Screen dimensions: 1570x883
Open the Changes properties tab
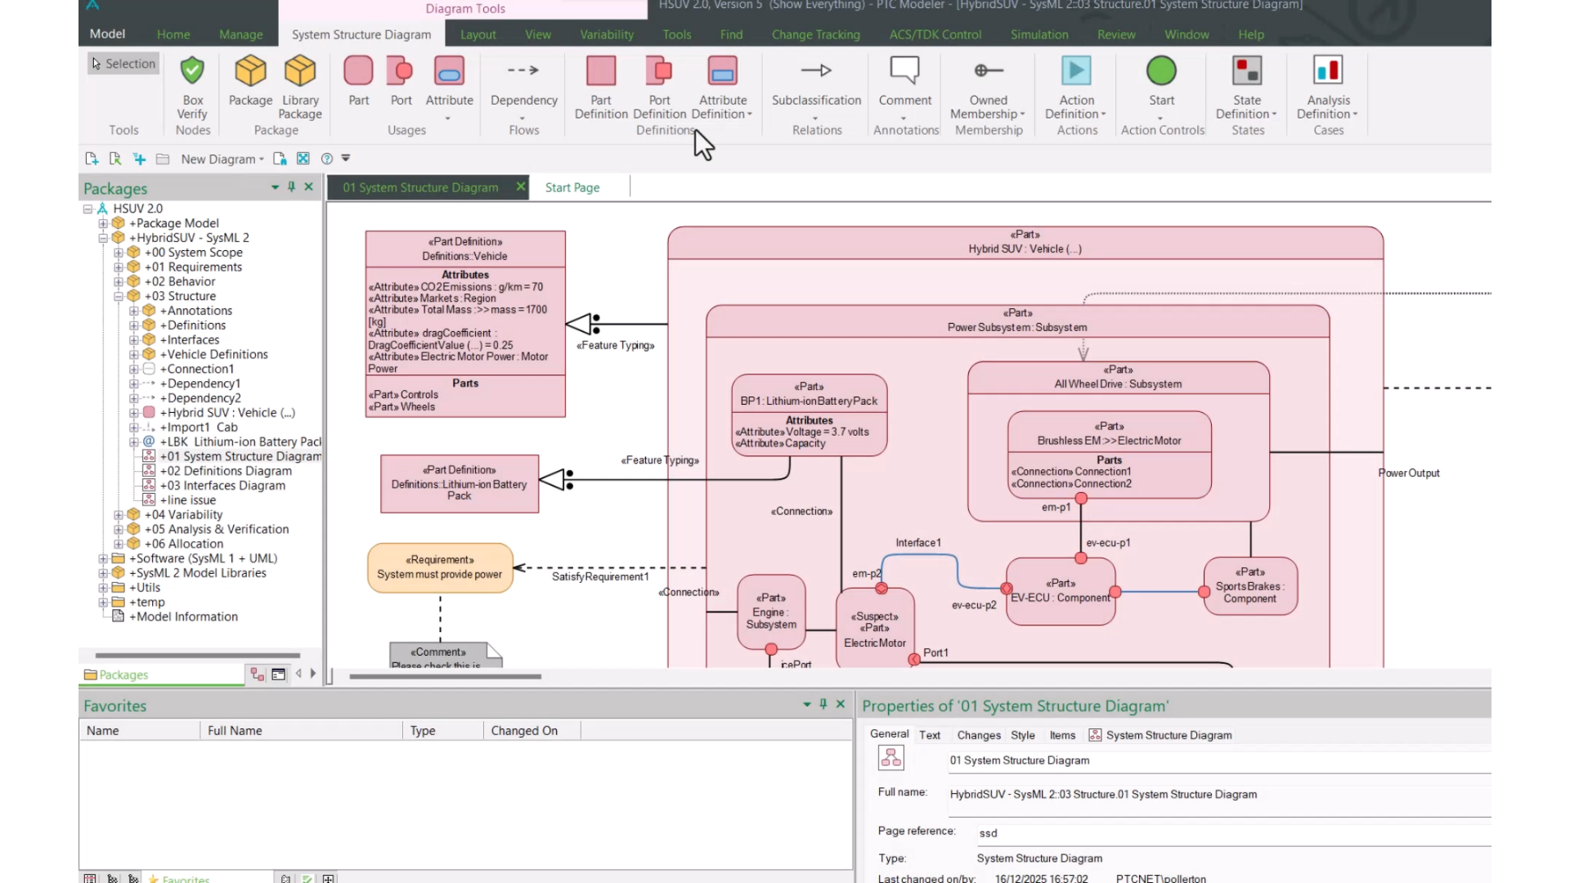point(979,735)
